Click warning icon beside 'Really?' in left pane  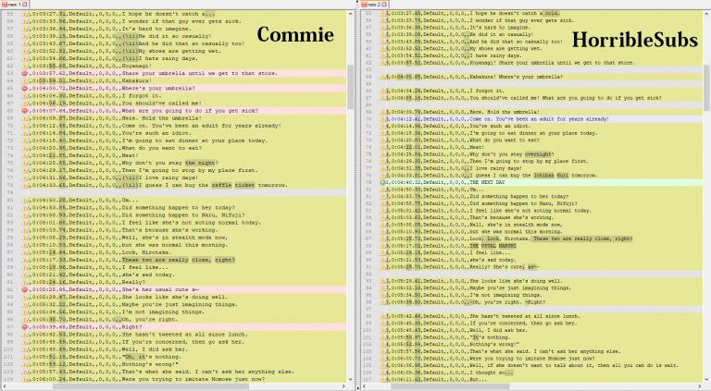tap(24, 282)
